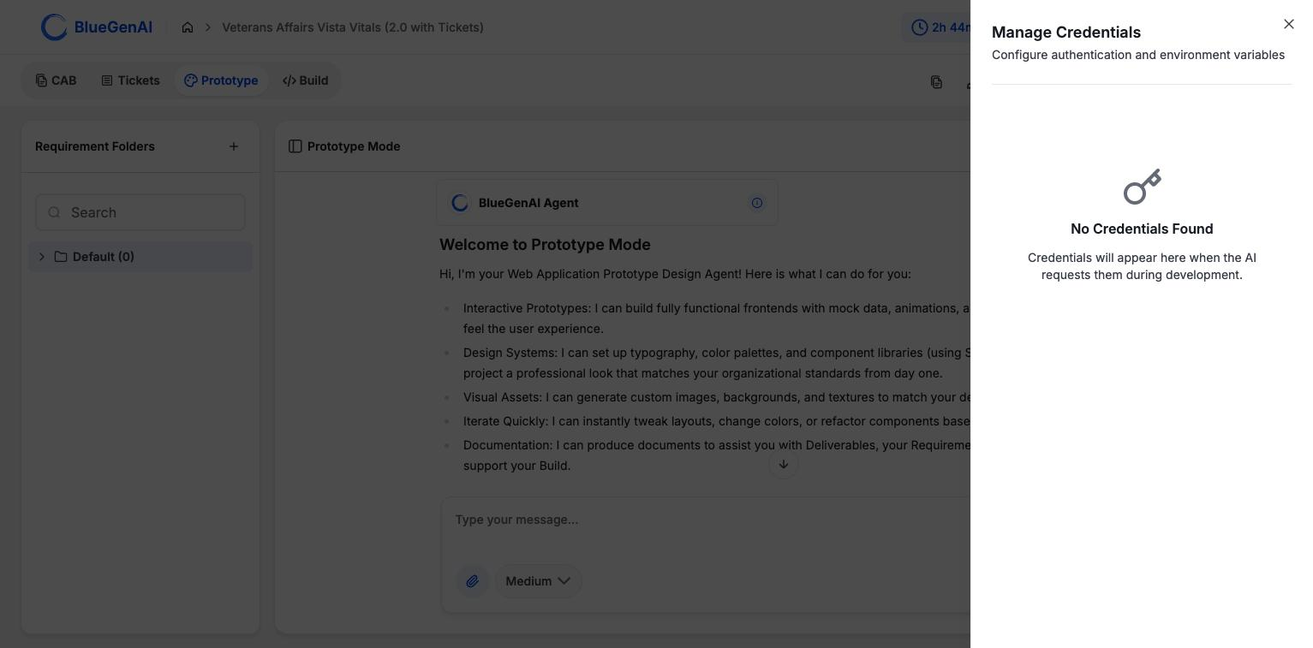Viewport: 1313px width, 648px height.
Task: Select the Default (0) folder label
Action: point(104,257)
